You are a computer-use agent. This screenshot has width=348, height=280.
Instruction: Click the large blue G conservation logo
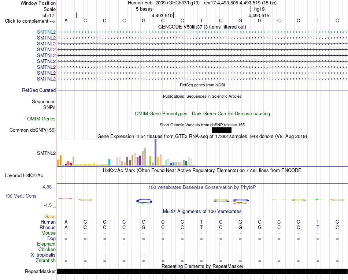pos(144,201)
